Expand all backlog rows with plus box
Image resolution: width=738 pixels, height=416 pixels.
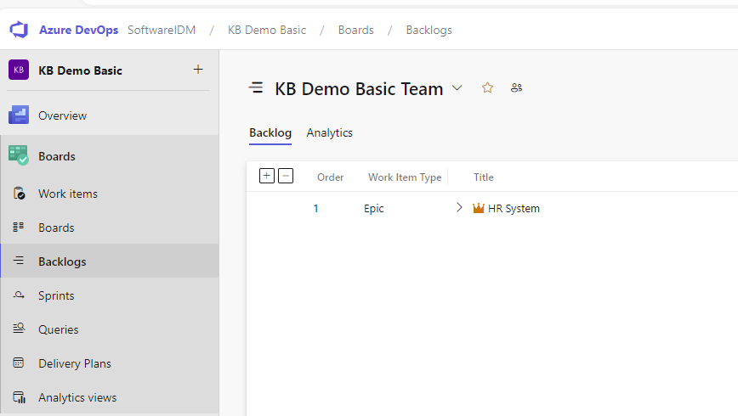point(266,177)
